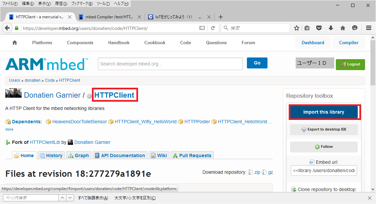
Task: Open reader view icon in address bar
Action: pyautogui.click(x=202, y=28)
